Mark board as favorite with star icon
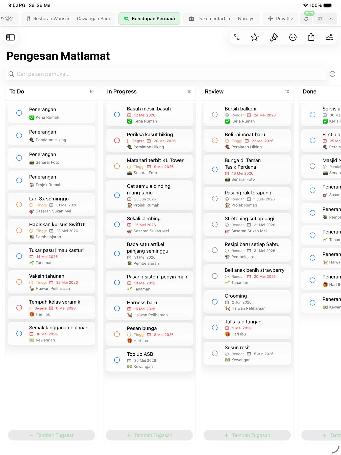Viewport: 341px width, 455px height. (x=255, y=37)
